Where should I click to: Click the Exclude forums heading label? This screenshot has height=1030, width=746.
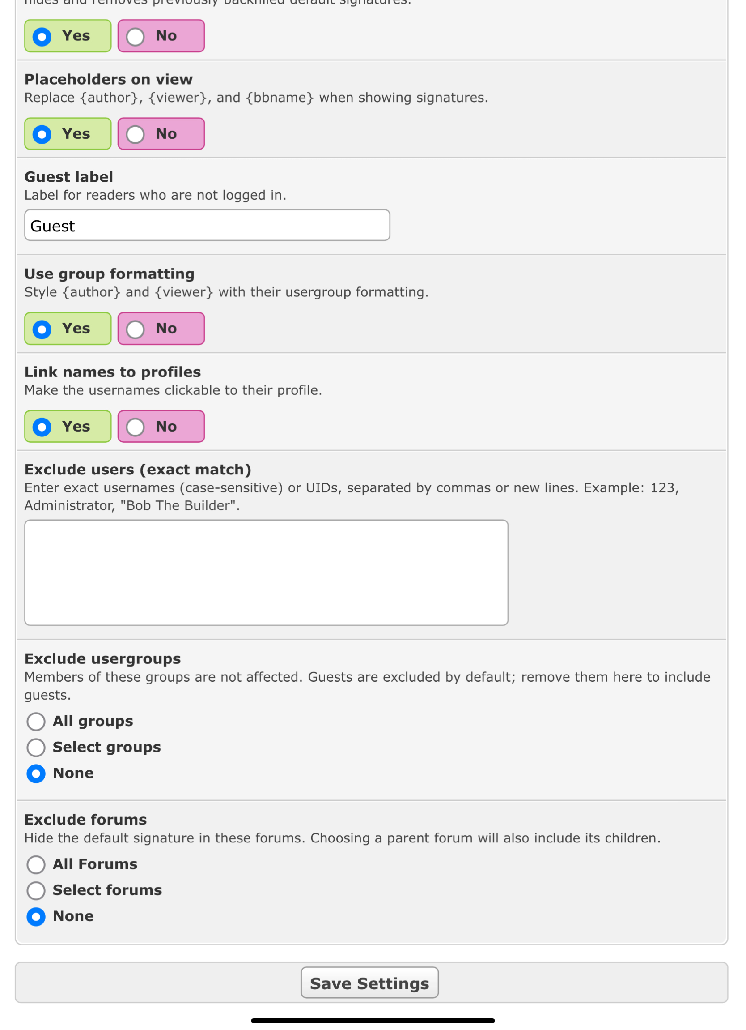click(x=86, y=820)
